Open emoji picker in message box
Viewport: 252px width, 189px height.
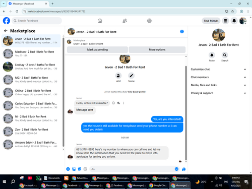[x=176, y=169]
